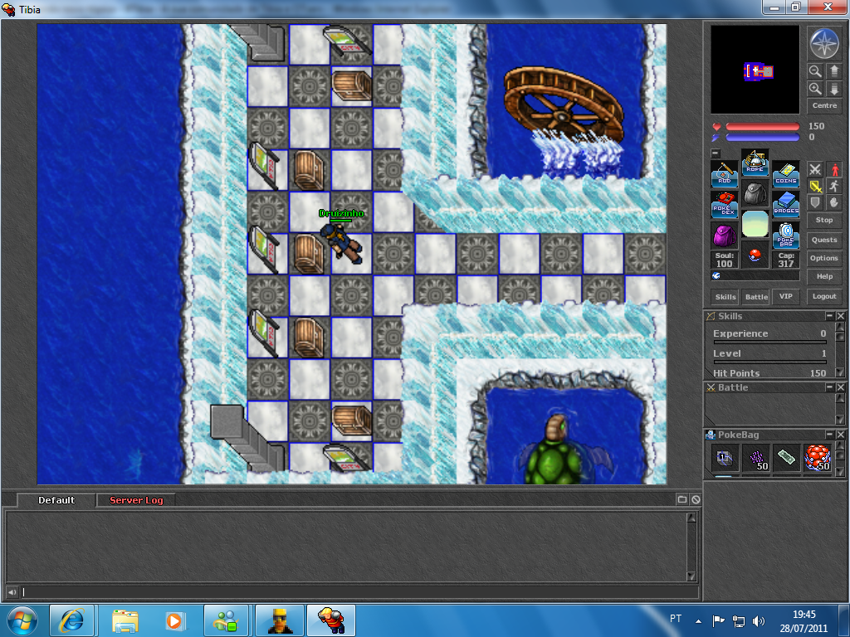The height and width of the screenshot is (637, 850).
Task: Enable offensive crossed-swords fight mode
Action: 815,169
